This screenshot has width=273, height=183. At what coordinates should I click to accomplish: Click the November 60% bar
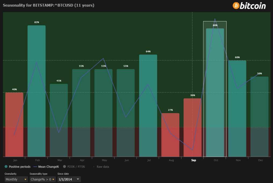coord(237,109)
